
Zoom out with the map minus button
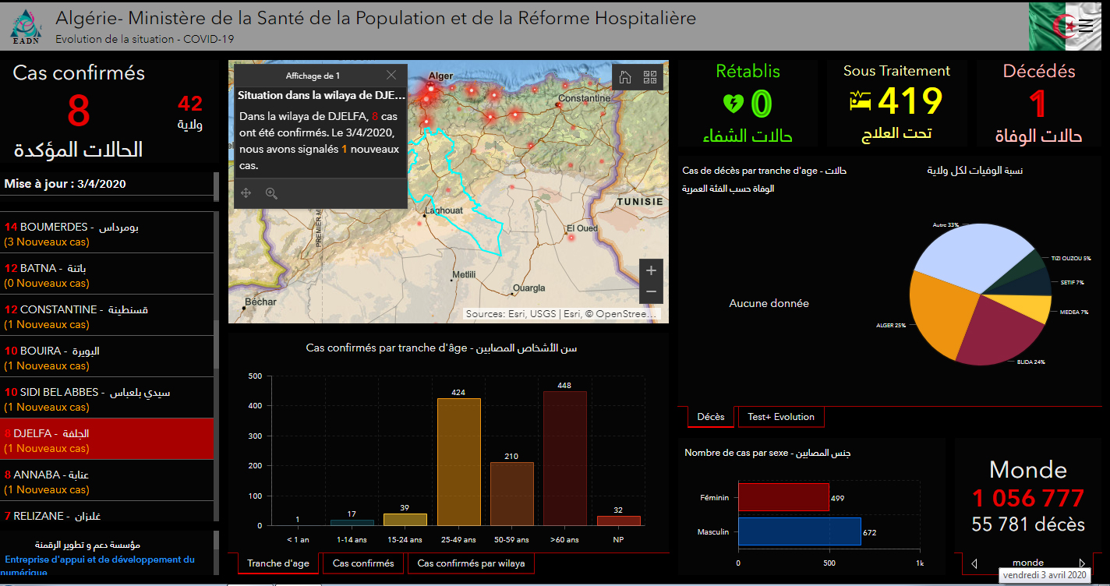point(651,292)
